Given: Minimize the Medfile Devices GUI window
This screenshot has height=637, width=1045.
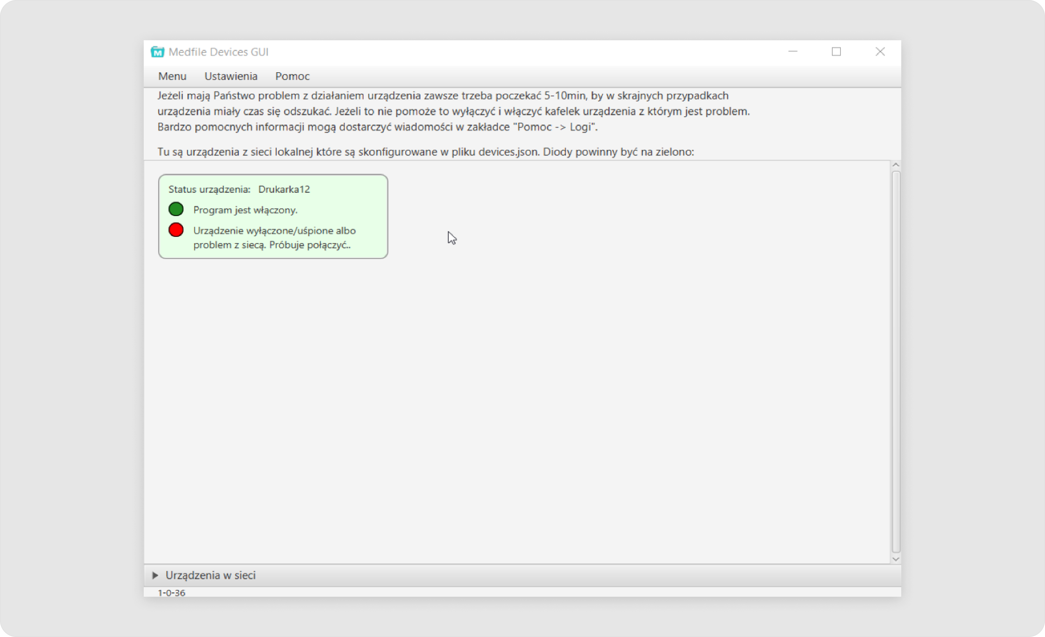Looking at the screenshot, I should coord(793,52).
